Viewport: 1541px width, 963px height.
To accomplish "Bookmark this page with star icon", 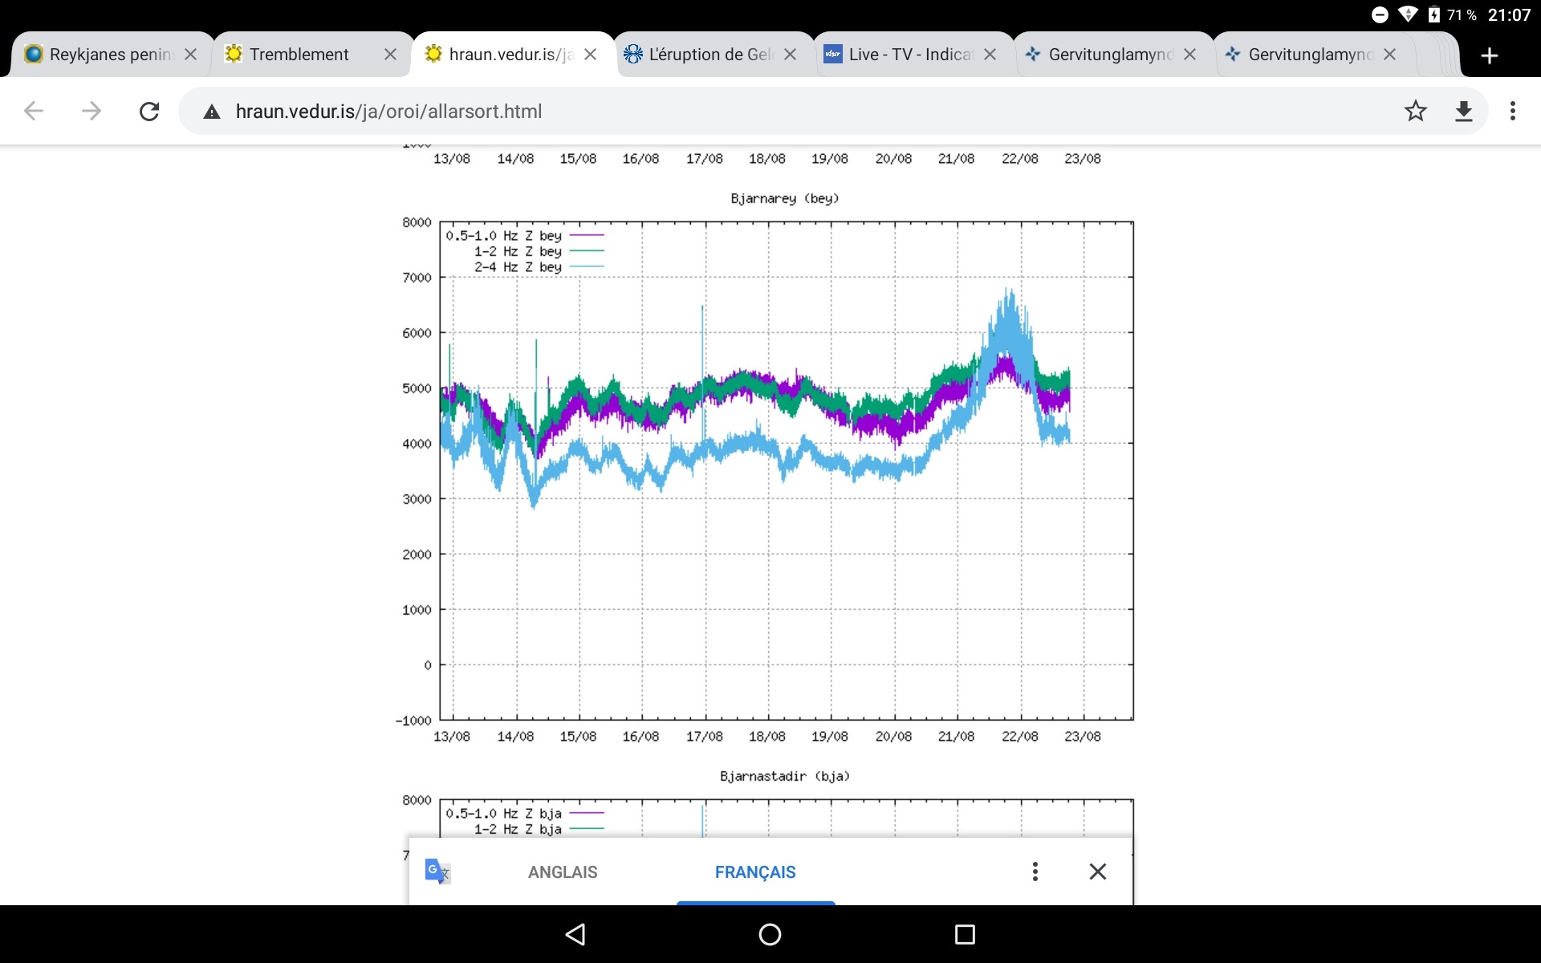I will pyautogui.click(x=1416, y=111).
